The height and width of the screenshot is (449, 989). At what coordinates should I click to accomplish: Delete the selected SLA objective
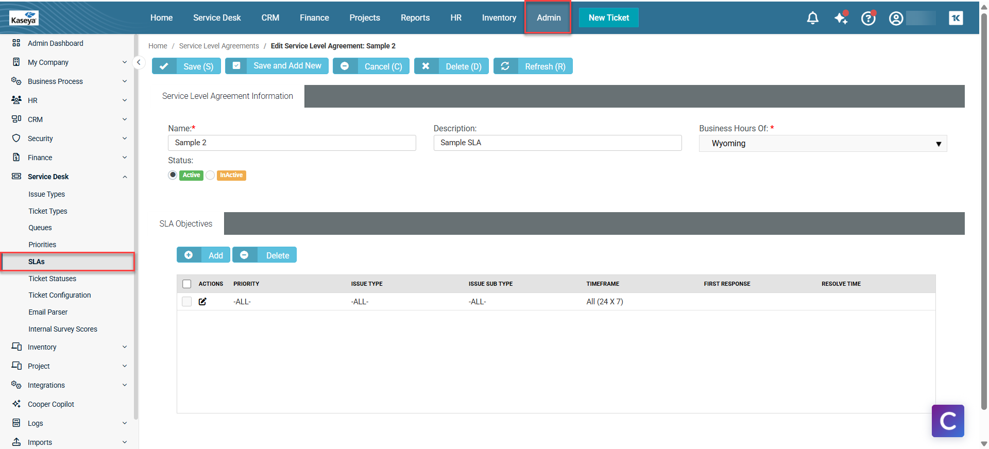pyautogui.click(x=264, y=255)
